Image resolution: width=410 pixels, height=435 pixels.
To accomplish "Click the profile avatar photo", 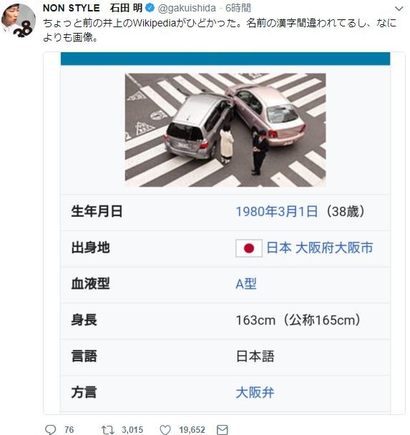I will [x=19, y=21].
